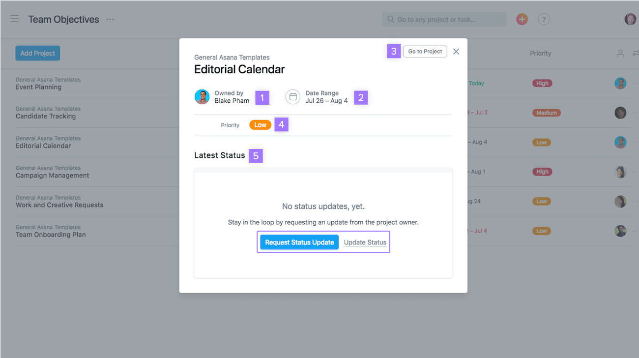Click the Add Project button
Screen dimensions: 639x358
pyautogui.click(x=38, y=53)
